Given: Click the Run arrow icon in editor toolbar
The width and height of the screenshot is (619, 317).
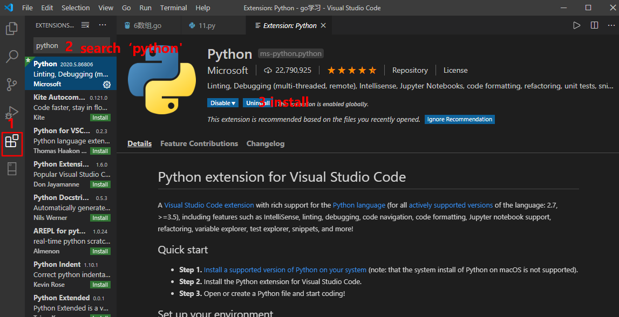Looking at the screenshot, I should [577, 25].
